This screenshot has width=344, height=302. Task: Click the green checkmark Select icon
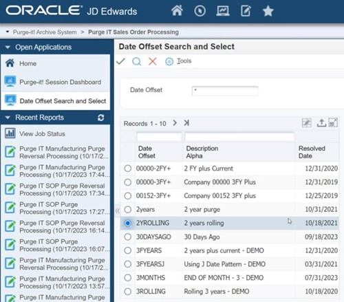click(120, 61)
